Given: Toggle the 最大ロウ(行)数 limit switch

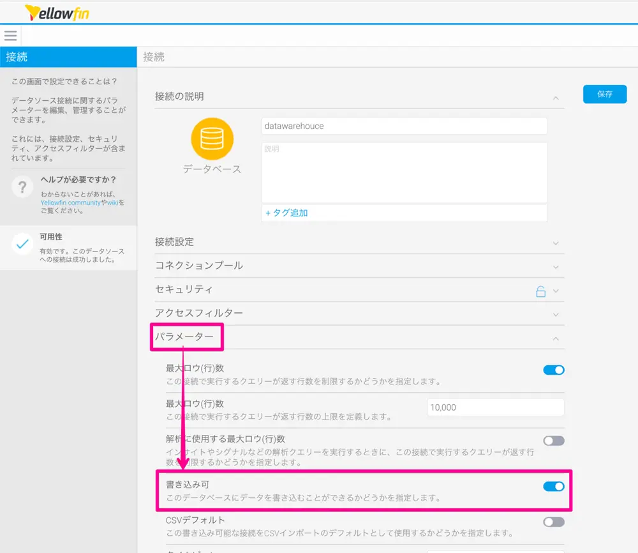Looking at the screenshot, I should (553, 370).
